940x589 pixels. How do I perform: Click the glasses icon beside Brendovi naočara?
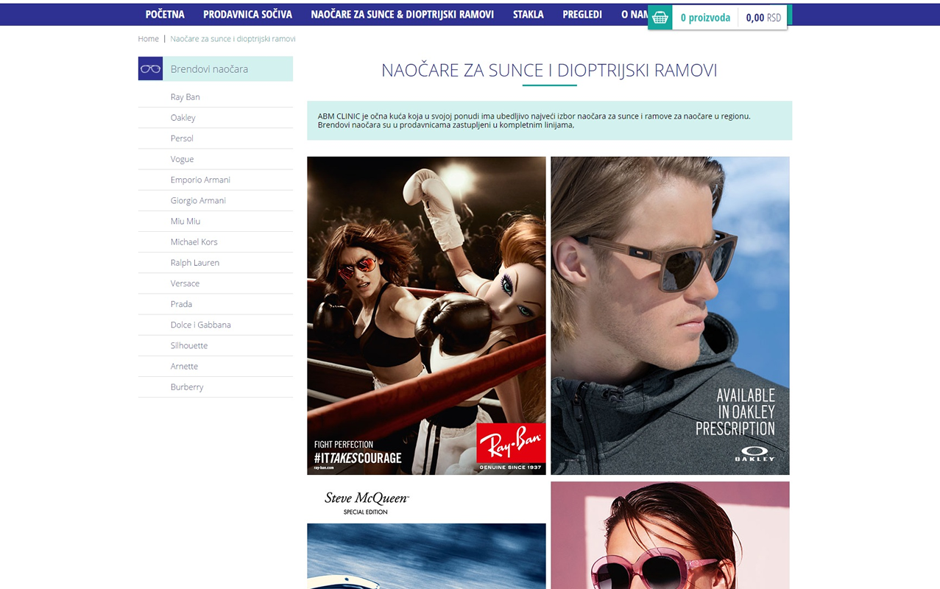pyautogui.click(x=150, y=68)
